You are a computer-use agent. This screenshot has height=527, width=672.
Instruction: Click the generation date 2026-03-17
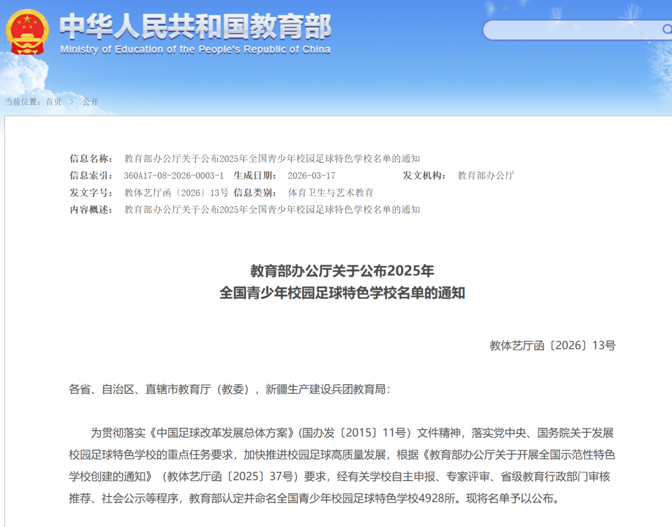pyautogui.click(x=311, y=176)
